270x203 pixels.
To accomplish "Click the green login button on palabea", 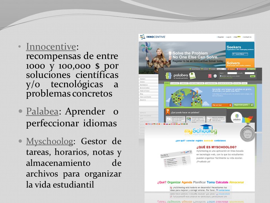I will coord(253,76).
